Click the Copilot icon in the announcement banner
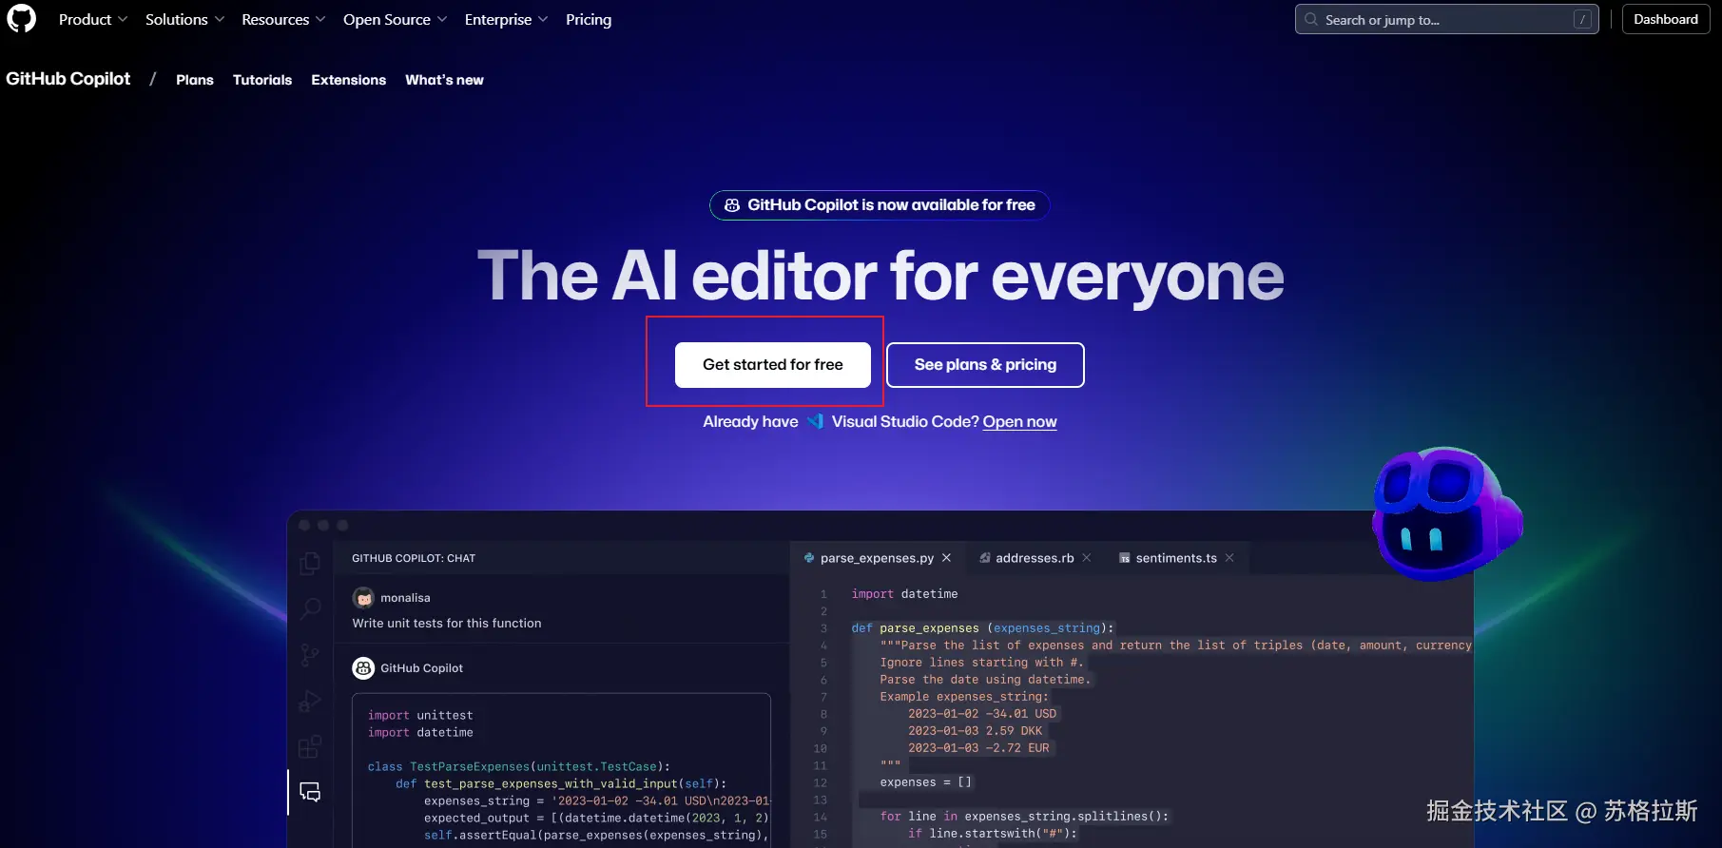 [x=732, y=205]
